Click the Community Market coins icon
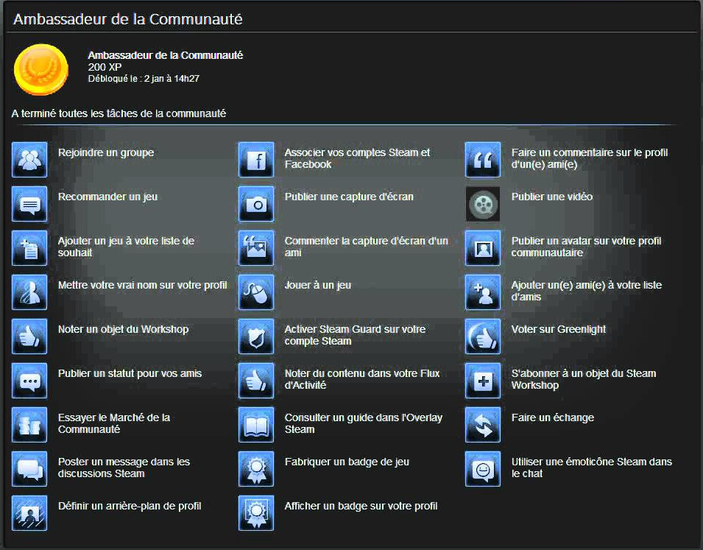 (x=29, y=425)
